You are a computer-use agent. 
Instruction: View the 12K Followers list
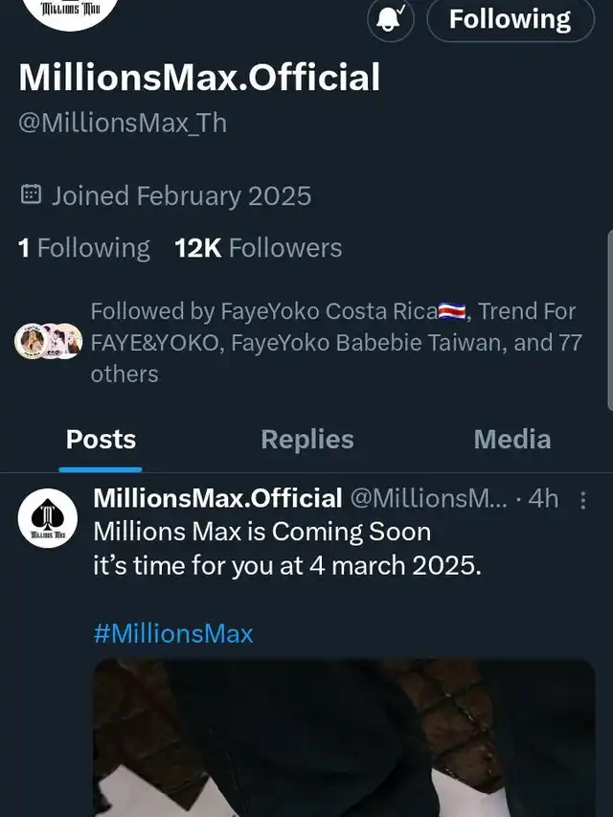click(259, 248)
